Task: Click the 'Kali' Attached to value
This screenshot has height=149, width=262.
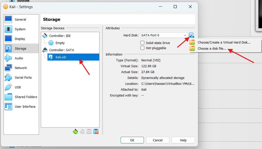Action: pyautogui.click(x=144, y=90)
